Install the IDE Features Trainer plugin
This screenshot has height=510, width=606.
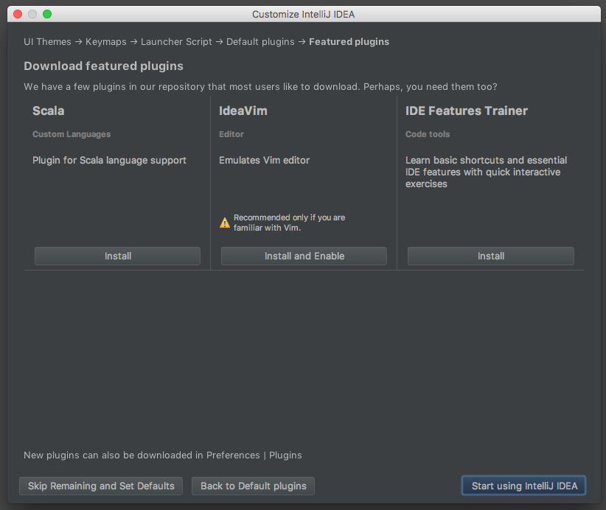pos(491,256)
